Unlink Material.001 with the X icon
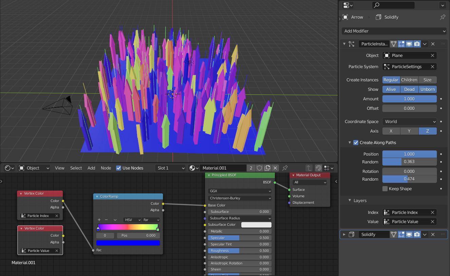The image size is (450, 276). (275, 168)
